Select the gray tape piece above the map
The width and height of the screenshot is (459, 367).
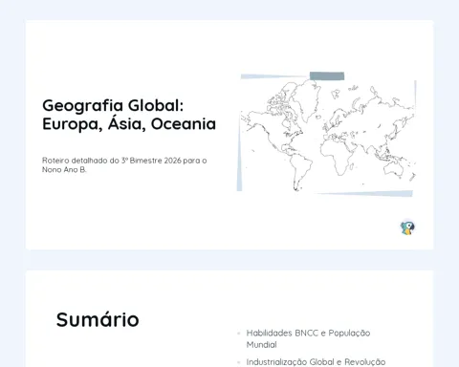pyautogui.click(x=327, y=76)
